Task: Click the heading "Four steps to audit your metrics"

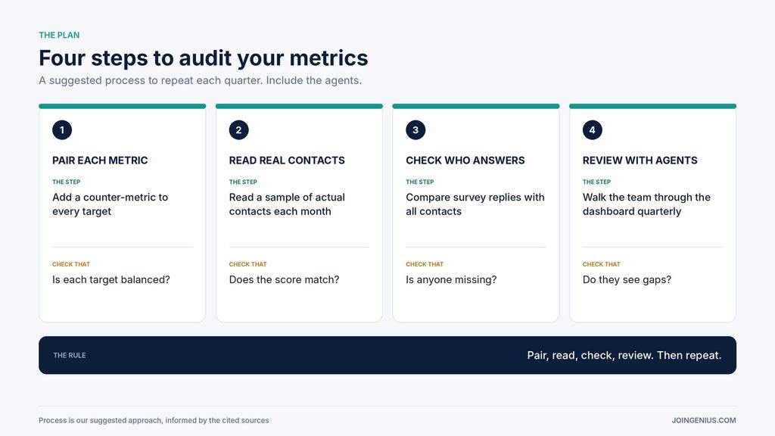Action: [204, 58]
